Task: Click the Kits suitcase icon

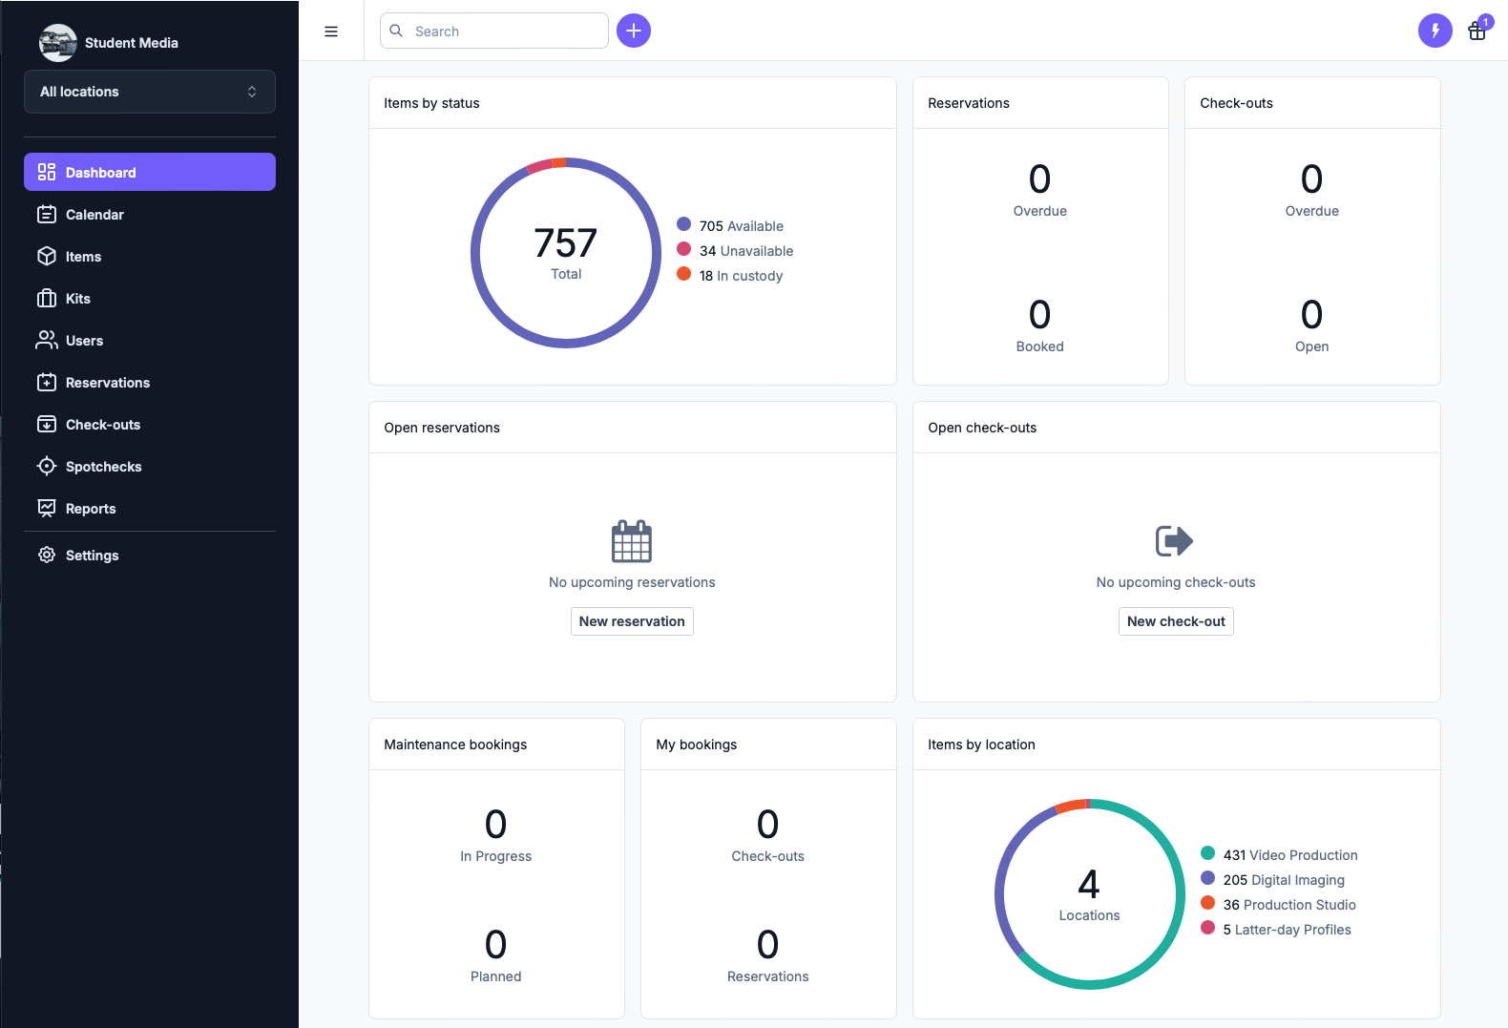Action: (x=47, y=299)
